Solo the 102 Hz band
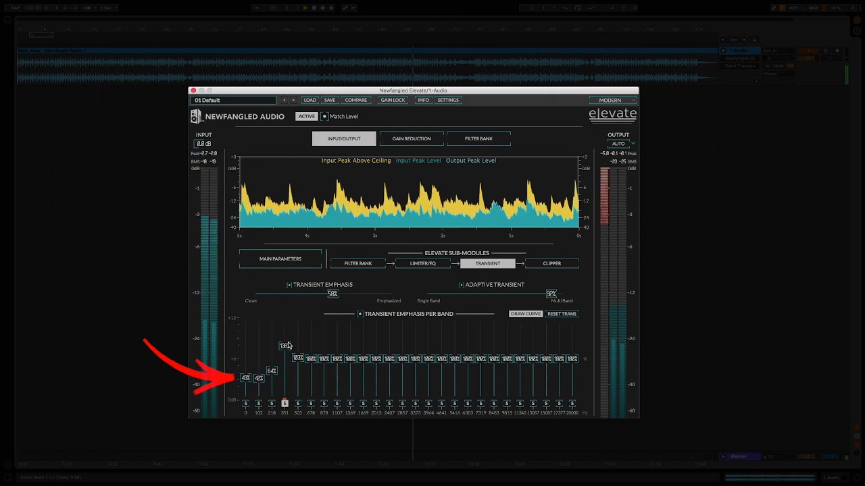The height and width of the screenshot is (486, 865). click(x=259, y=404)
